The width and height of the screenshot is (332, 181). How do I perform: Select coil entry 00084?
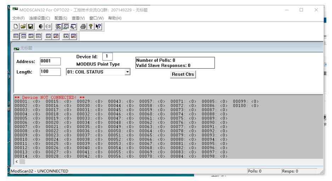tap(184, 157)
